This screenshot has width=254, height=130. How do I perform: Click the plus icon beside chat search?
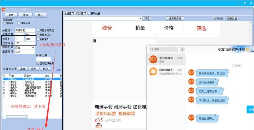pos(182,49)
